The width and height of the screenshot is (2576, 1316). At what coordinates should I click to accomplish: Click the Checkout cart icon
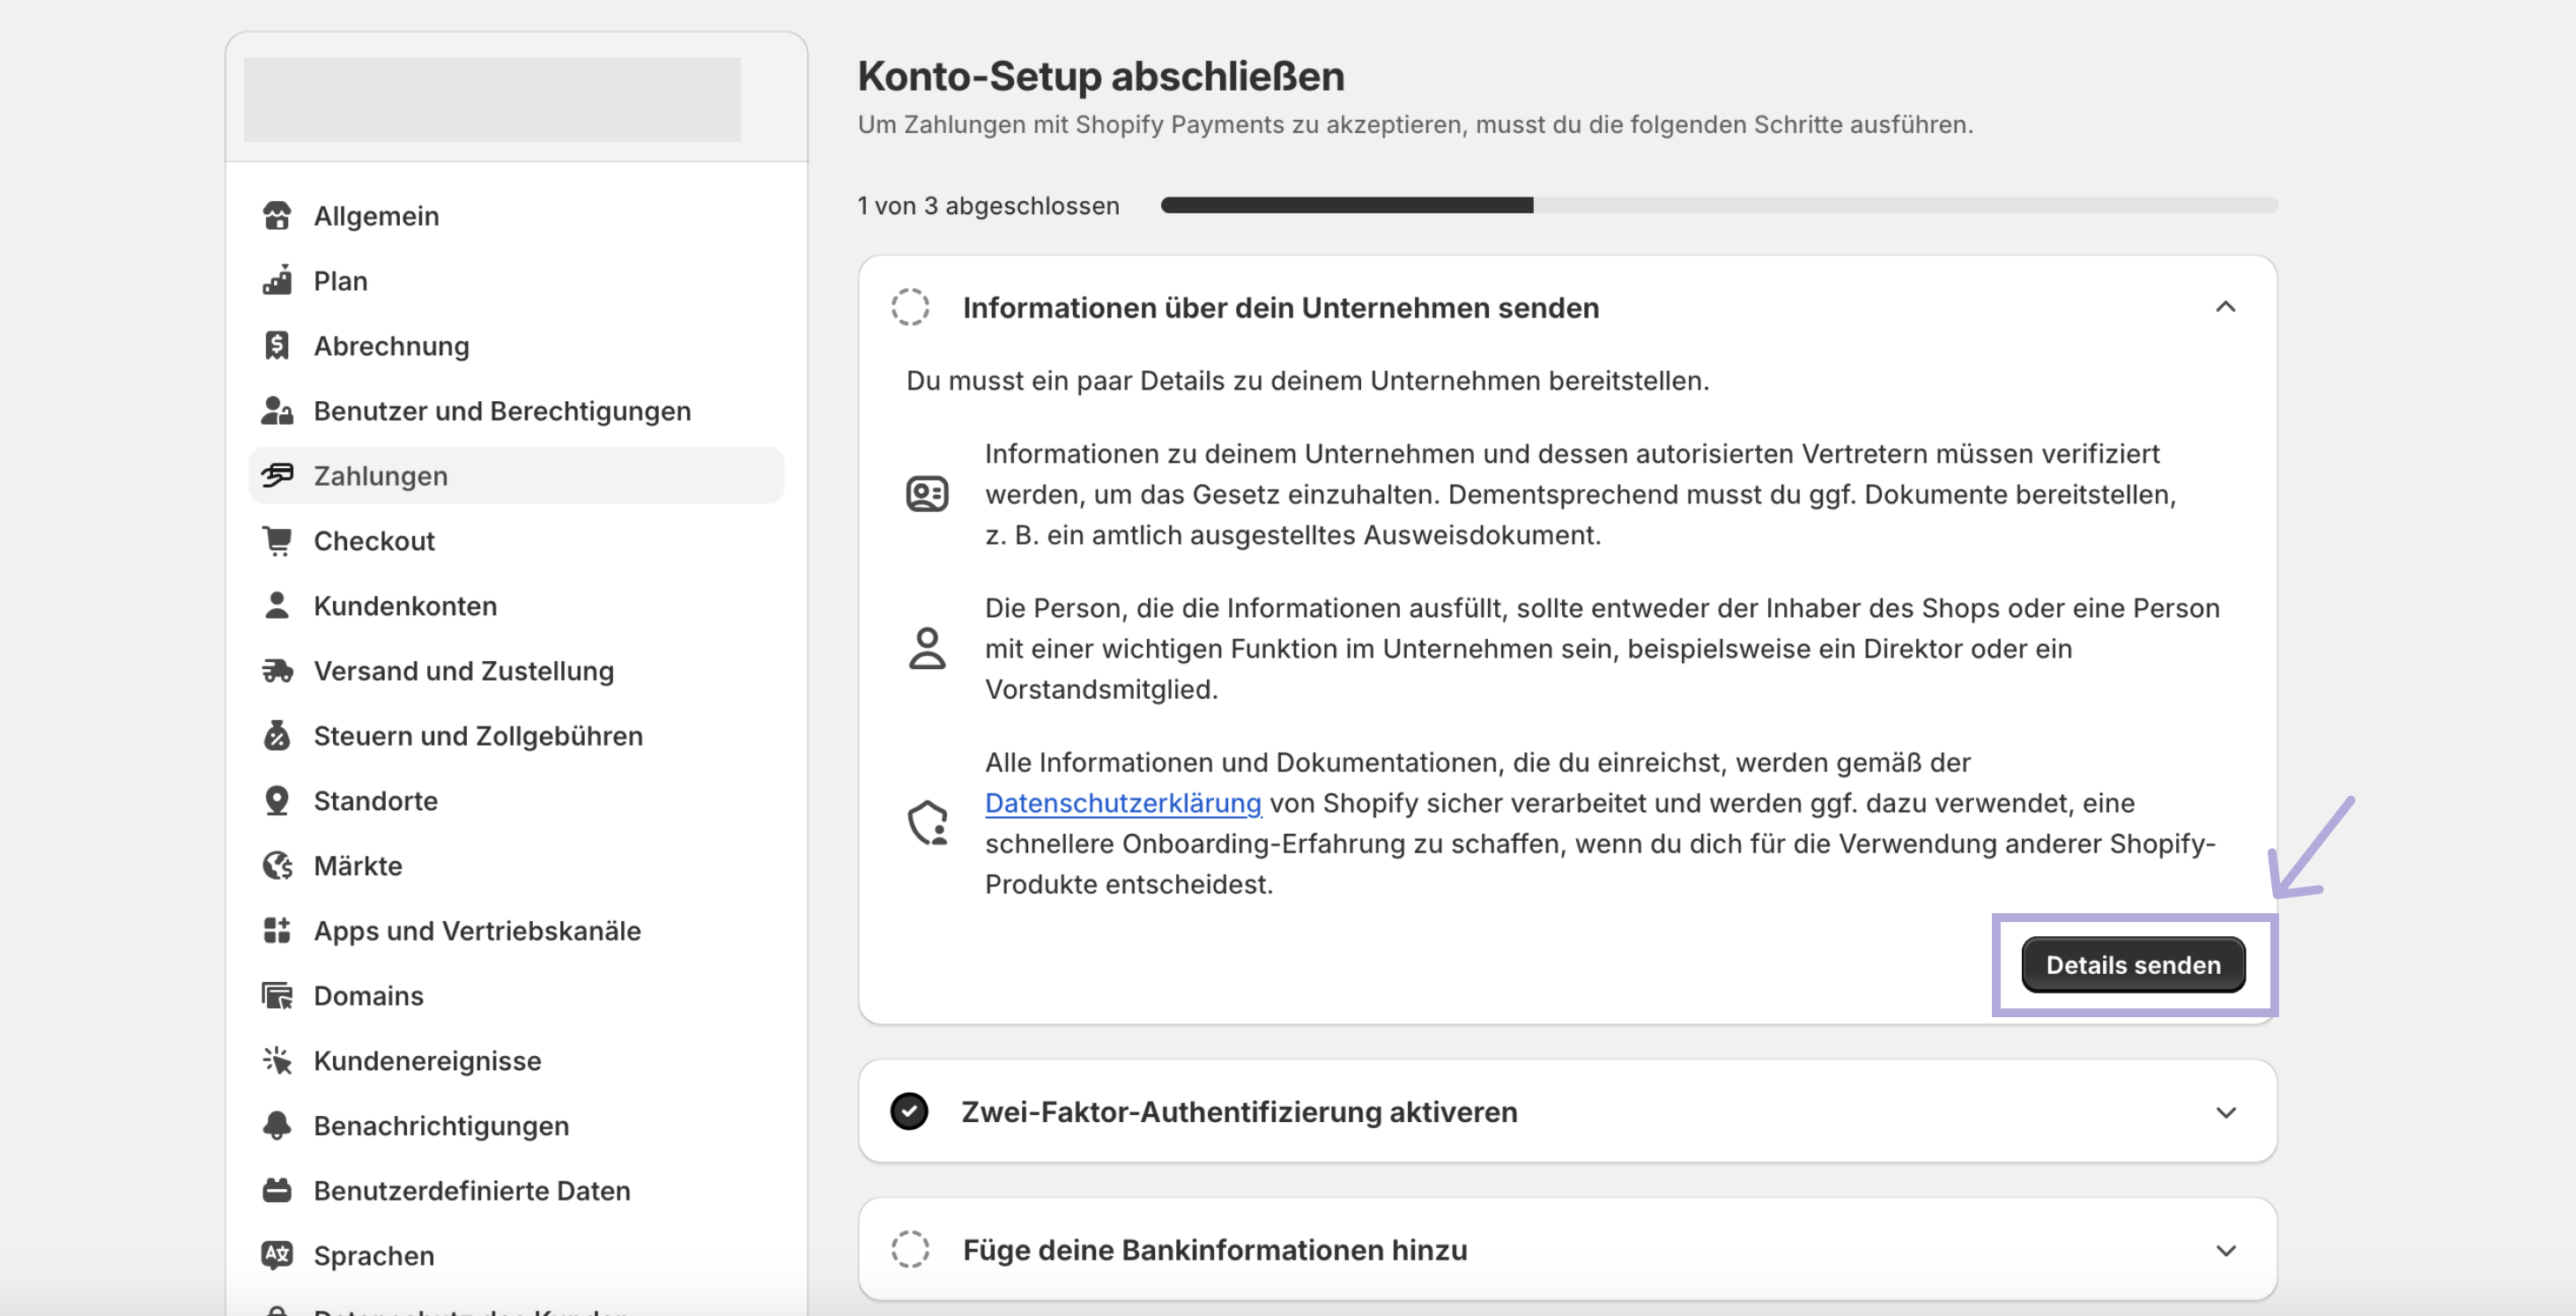277,541
